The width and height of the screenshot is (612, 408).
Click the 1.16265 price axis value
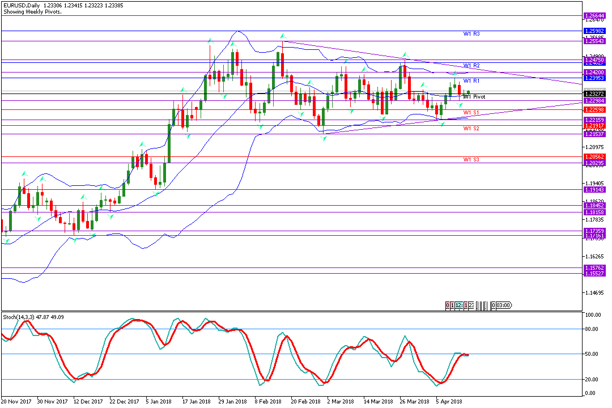click(x=595, y=257)
